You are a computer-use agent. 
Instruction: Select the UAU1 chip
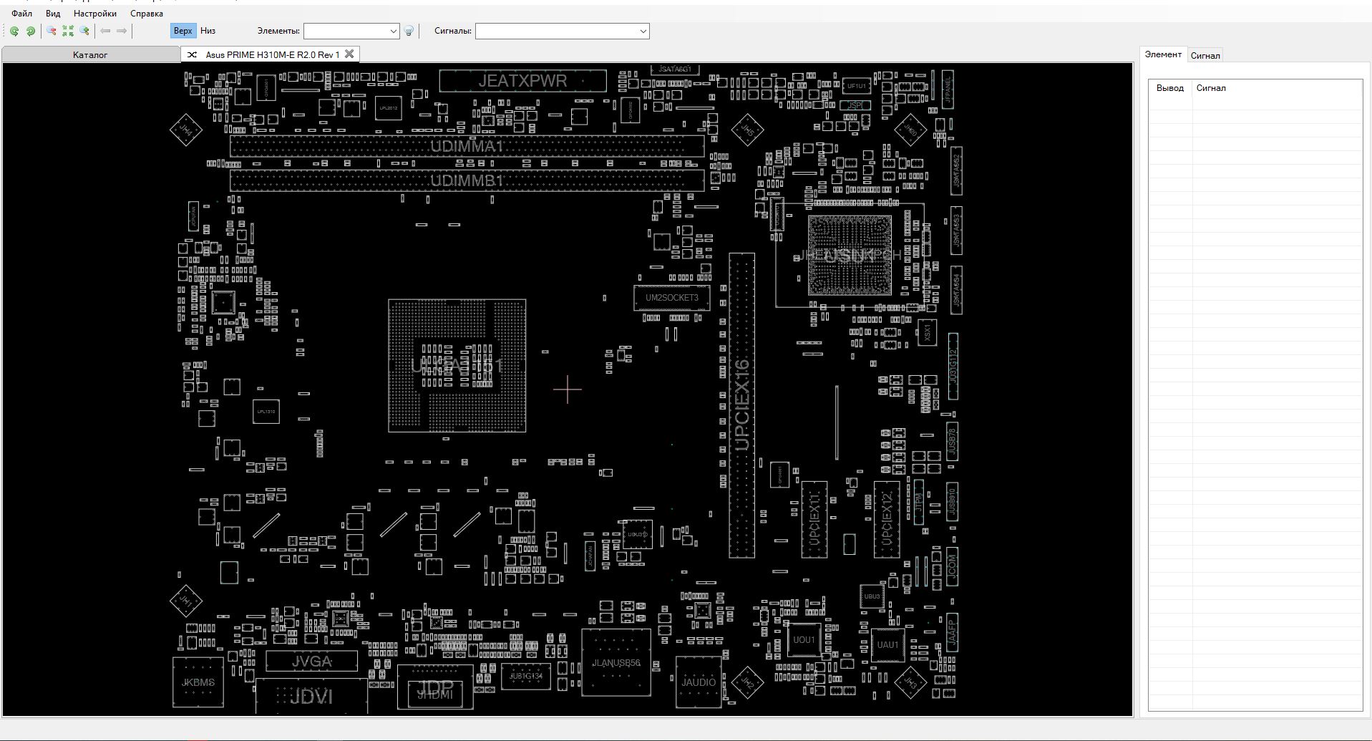(887, 645)
